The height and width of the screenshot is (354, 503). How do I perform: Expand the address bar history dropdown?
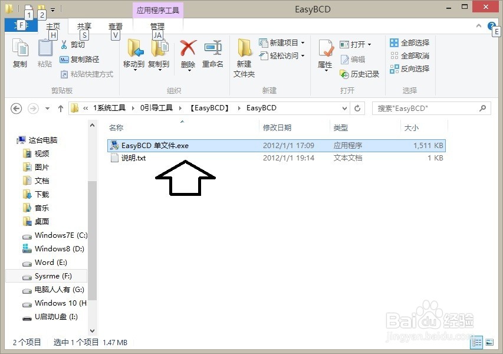click(x=344, y=109)
